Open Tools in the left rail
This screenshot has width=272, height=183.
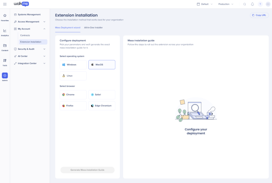point(5,62)
